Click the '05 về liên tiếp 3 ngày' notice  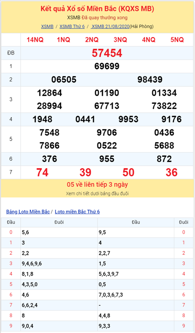pyautogui.click(x=97, y=184)
